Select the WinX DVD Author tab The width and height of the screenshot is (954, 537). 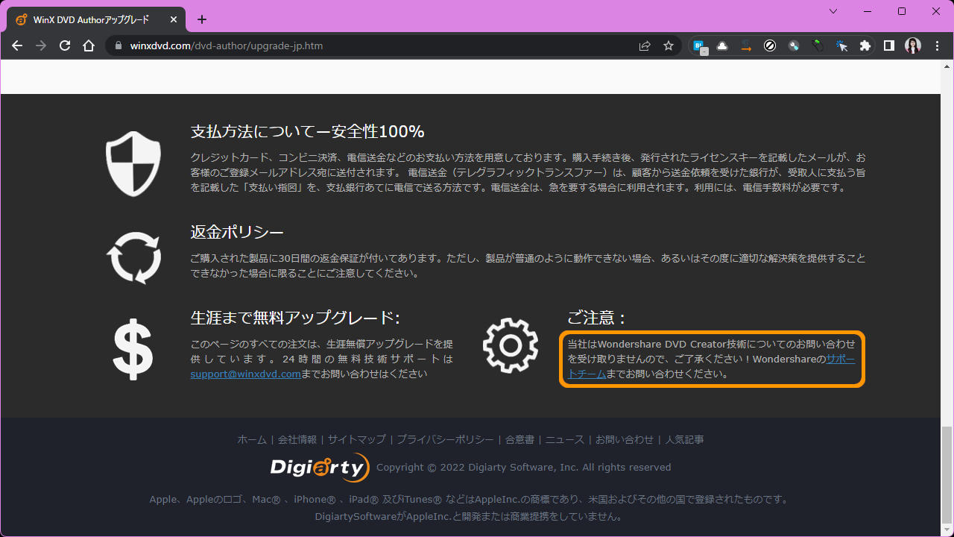91,19
